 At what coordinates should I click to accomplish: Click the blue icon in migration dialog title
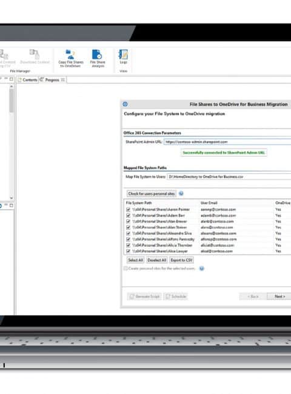coord(125,104)
